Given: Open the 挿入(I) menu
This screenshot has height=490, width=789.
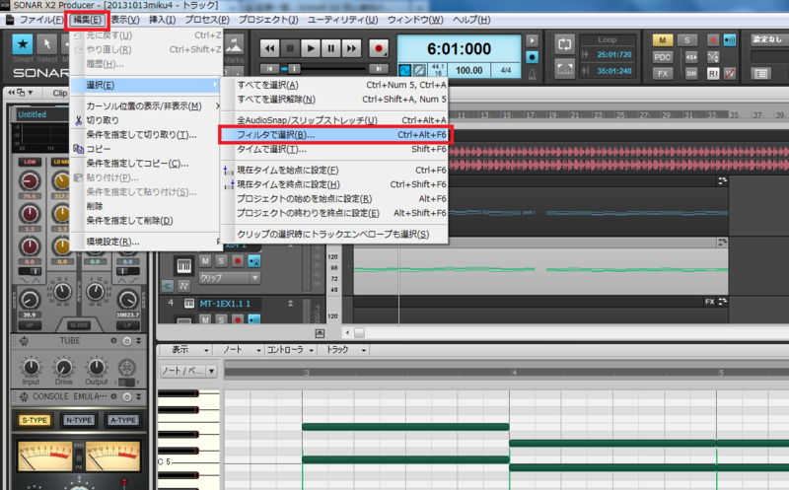Looking at the screenshot, I should click(163, 20).
